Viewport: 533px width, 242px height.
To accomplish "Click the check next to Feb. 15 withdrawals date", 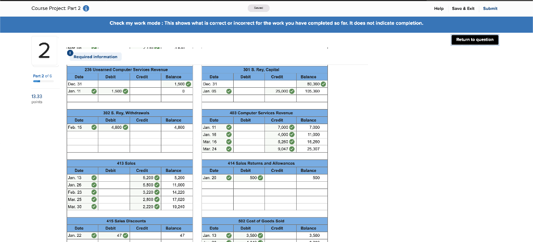I will tap(94, 127).
